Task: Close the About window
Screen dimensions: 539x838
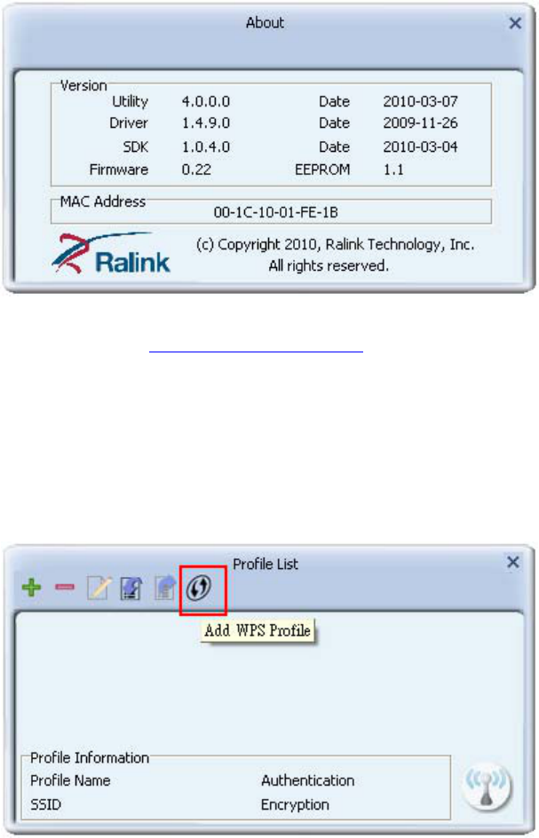Action: tap(515, 23)
